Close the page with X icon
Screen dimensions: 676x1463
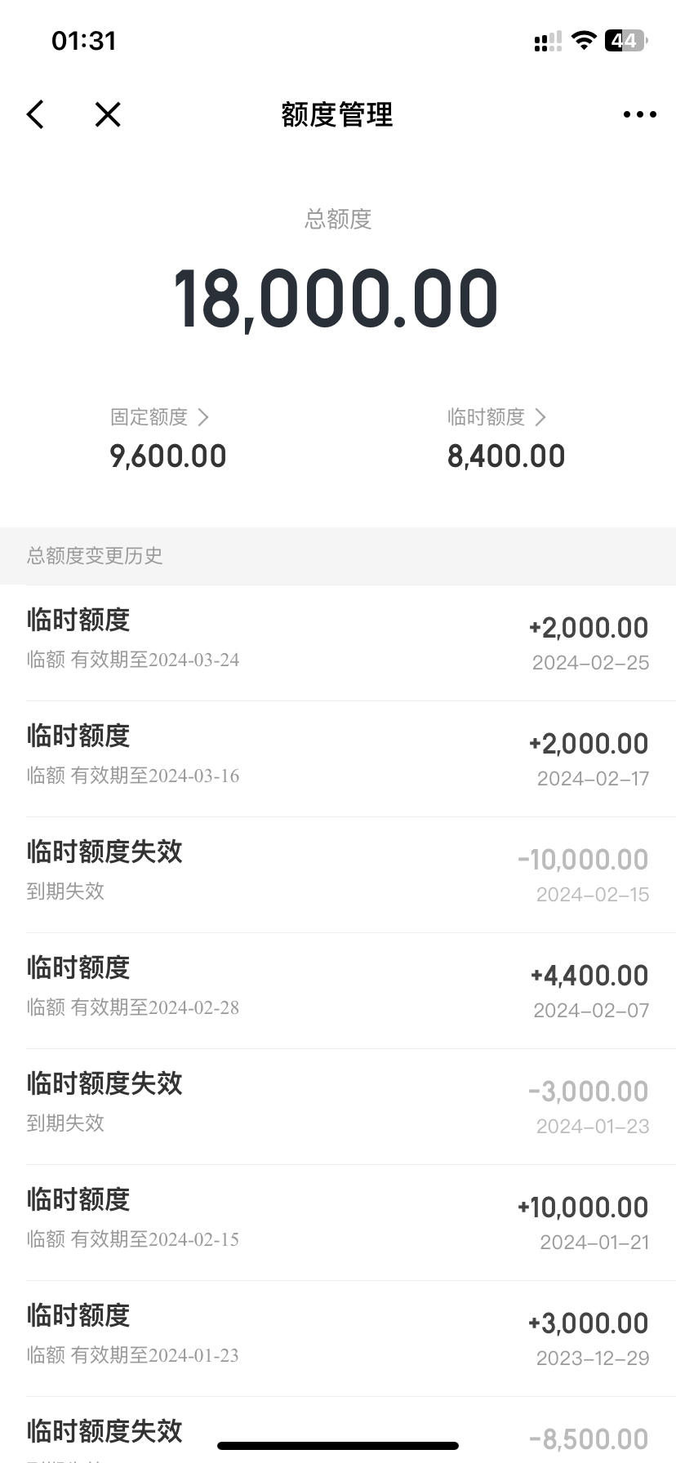[x=108, y=114]
